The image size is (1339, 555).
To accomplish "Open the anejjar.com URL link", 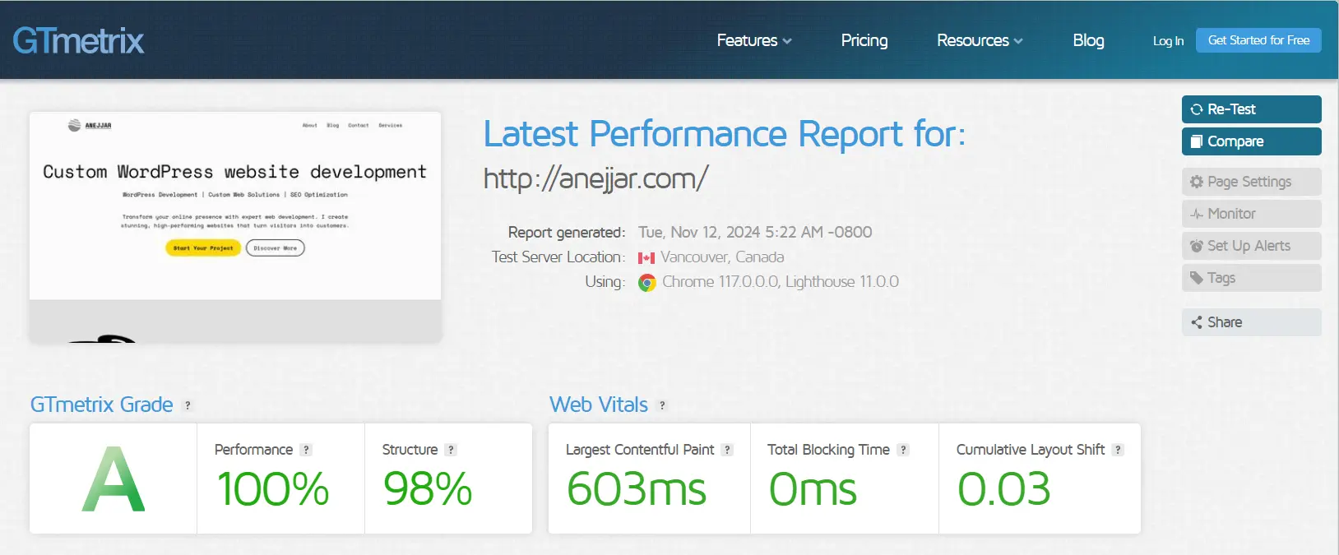I will (x=595, y=178).
